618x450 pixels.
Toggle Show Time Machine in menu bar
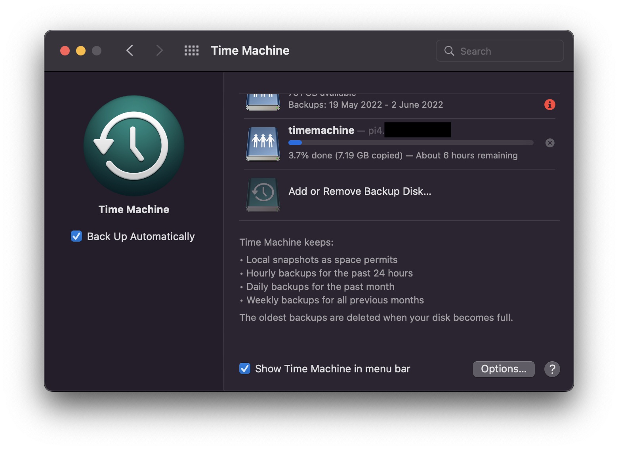pos(245,368)
